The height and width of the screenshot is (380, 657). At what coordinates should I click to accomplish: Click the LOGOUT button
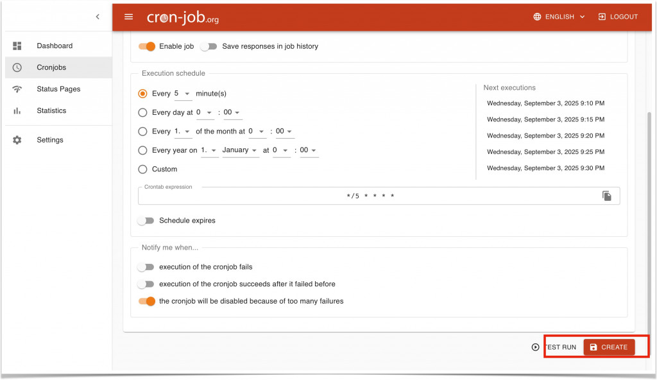(x=618, y=17)
